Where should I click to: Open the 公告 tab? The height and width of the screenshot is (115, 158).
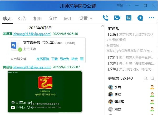pyautogui.click(x=22, y=18)
